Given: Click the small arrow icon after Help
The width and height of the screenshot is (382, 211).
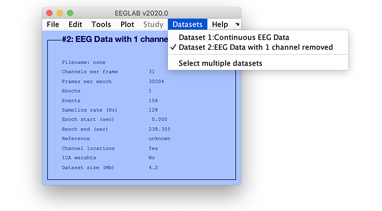Looking at the screenshot, I should tap(237, 24).
